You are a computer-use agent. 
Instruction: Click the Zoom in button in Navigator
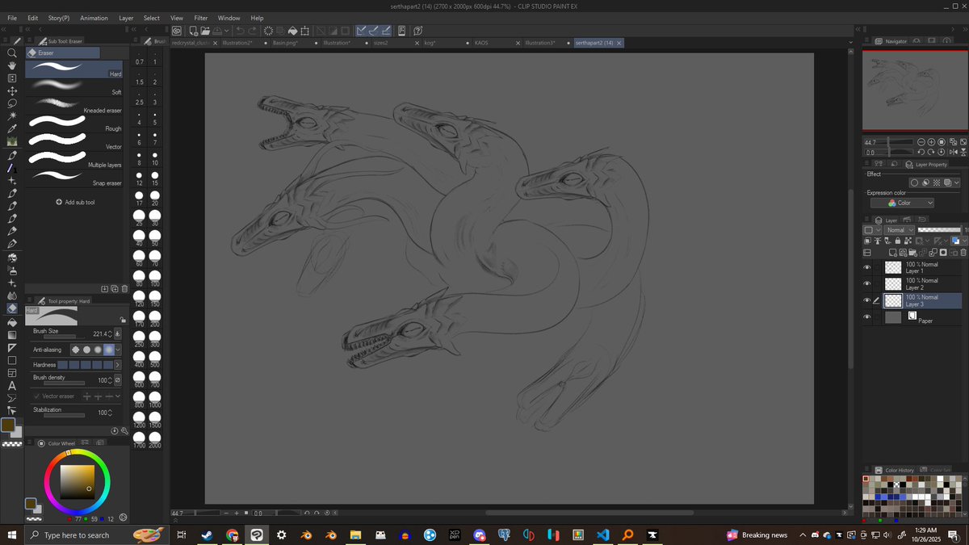click(x=932, y=142)
